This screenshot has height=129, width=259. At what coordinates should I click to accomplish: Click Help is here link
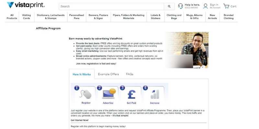pyautogui.click(x=192, y=5)
